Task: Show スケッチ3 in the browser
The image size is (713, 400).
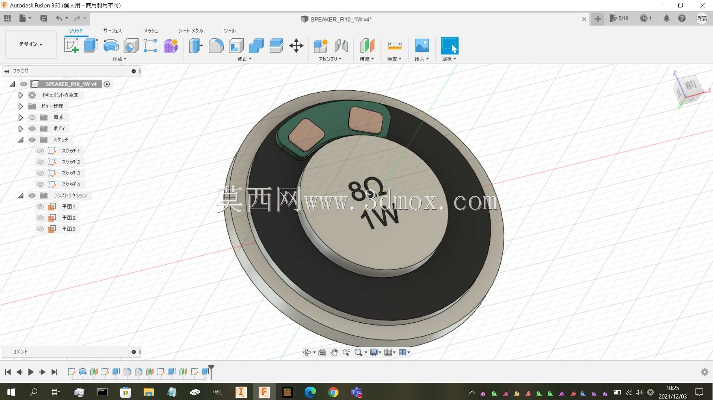Action: coord(41,173)
